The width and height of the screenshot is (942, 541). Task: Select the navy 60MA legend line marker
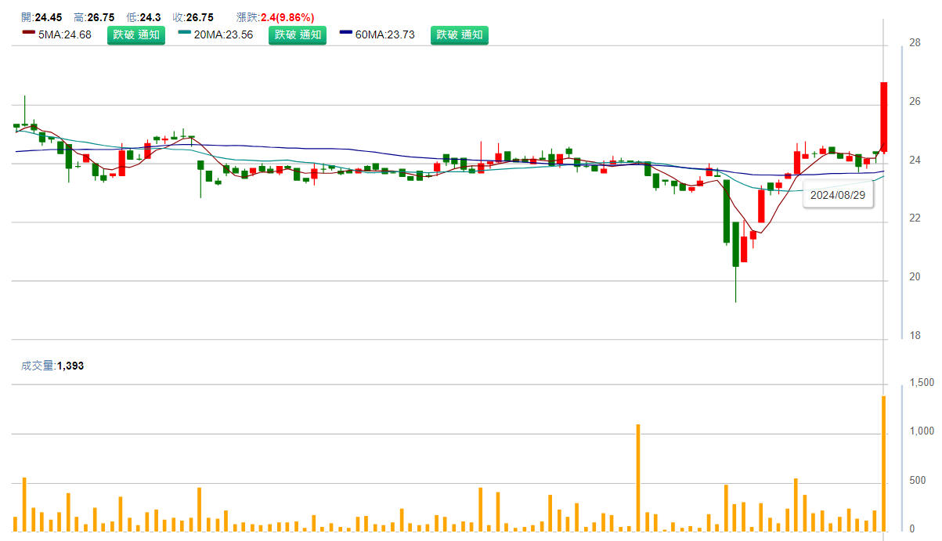347,32
